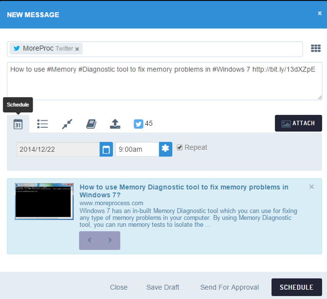
Task: Click the upload tray icon
Action: pos(115,124)
